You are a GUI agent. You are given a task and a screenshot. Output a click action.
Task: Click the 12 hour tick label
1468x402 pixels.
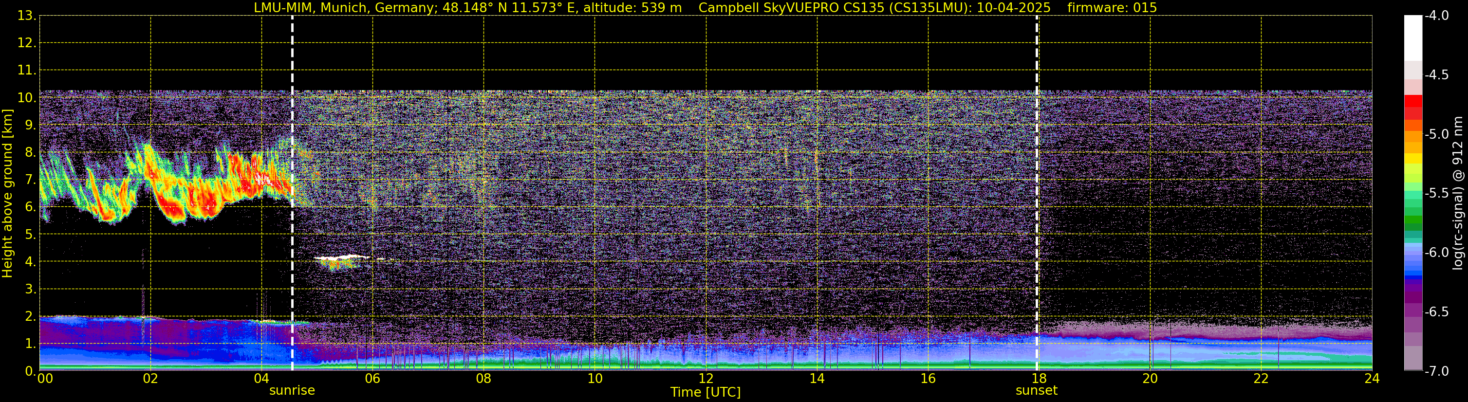click(x=706, y=379)
